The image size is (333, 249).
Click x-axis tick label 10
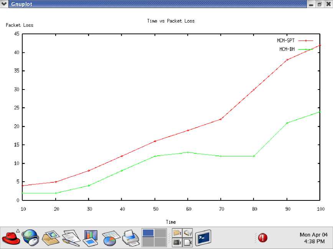pos(23,209)
